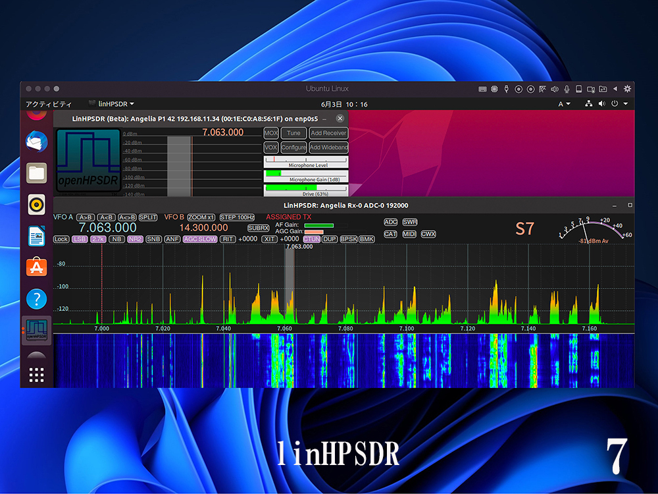The image size is (658, 494).
Task: Show applications grid in dock
Action: pos(37,375)
